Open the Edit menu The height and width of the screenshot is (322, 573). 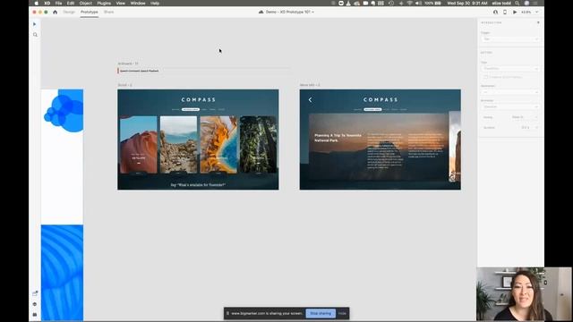click(71, 3)
